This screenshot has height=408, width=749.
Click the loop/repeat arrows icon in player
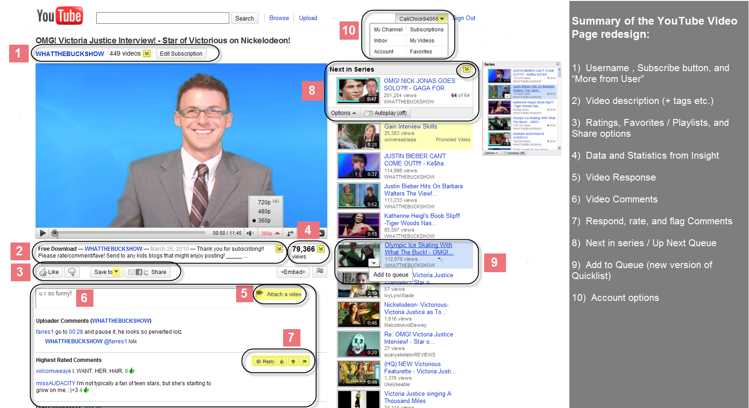[x=290, y=233]
